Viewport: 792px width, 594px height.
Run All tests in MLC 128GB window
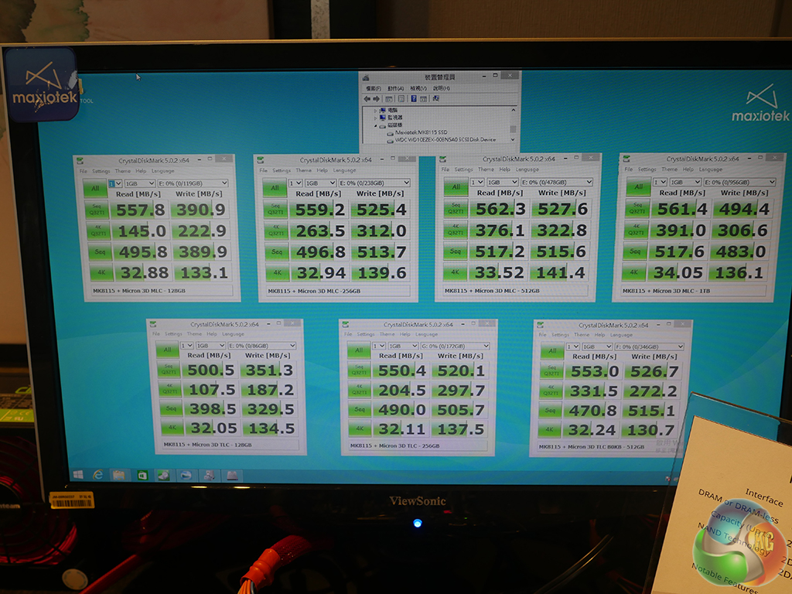click(95, 188)
